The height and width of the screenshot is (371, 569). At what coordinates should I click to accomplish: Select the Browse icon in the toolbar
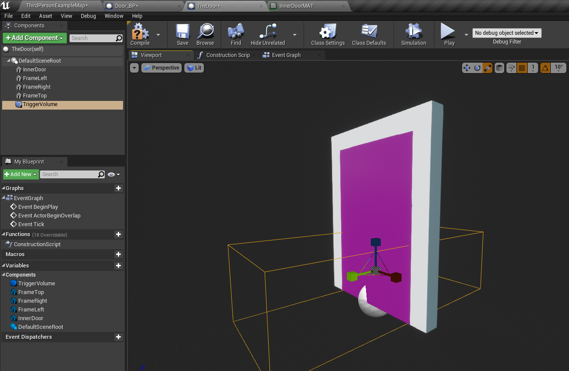pyautogui.click(x=205, y=34)
